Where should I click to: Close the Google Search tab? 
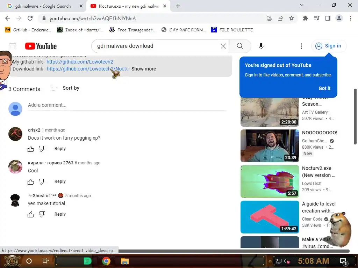(x=81, y=6)
